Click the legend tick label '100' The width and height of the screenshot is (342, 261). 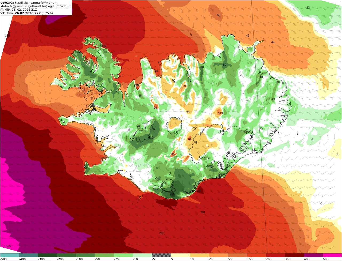250,259
